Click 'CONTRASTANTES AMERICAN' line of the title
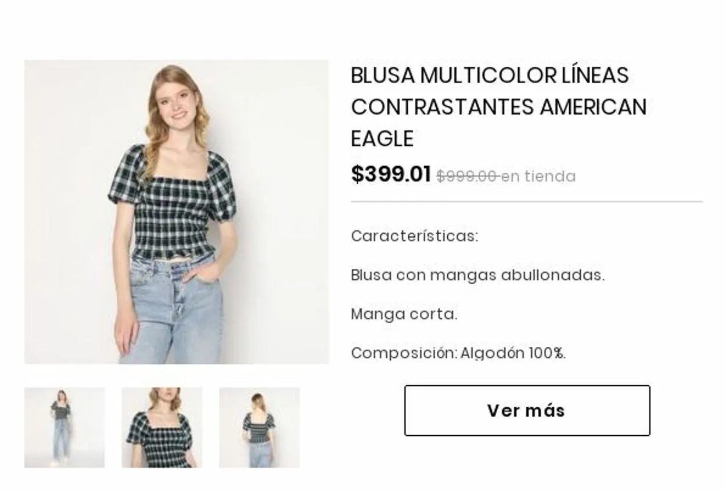The height and width of the screenshot is (491, 726). coord(499,107)
